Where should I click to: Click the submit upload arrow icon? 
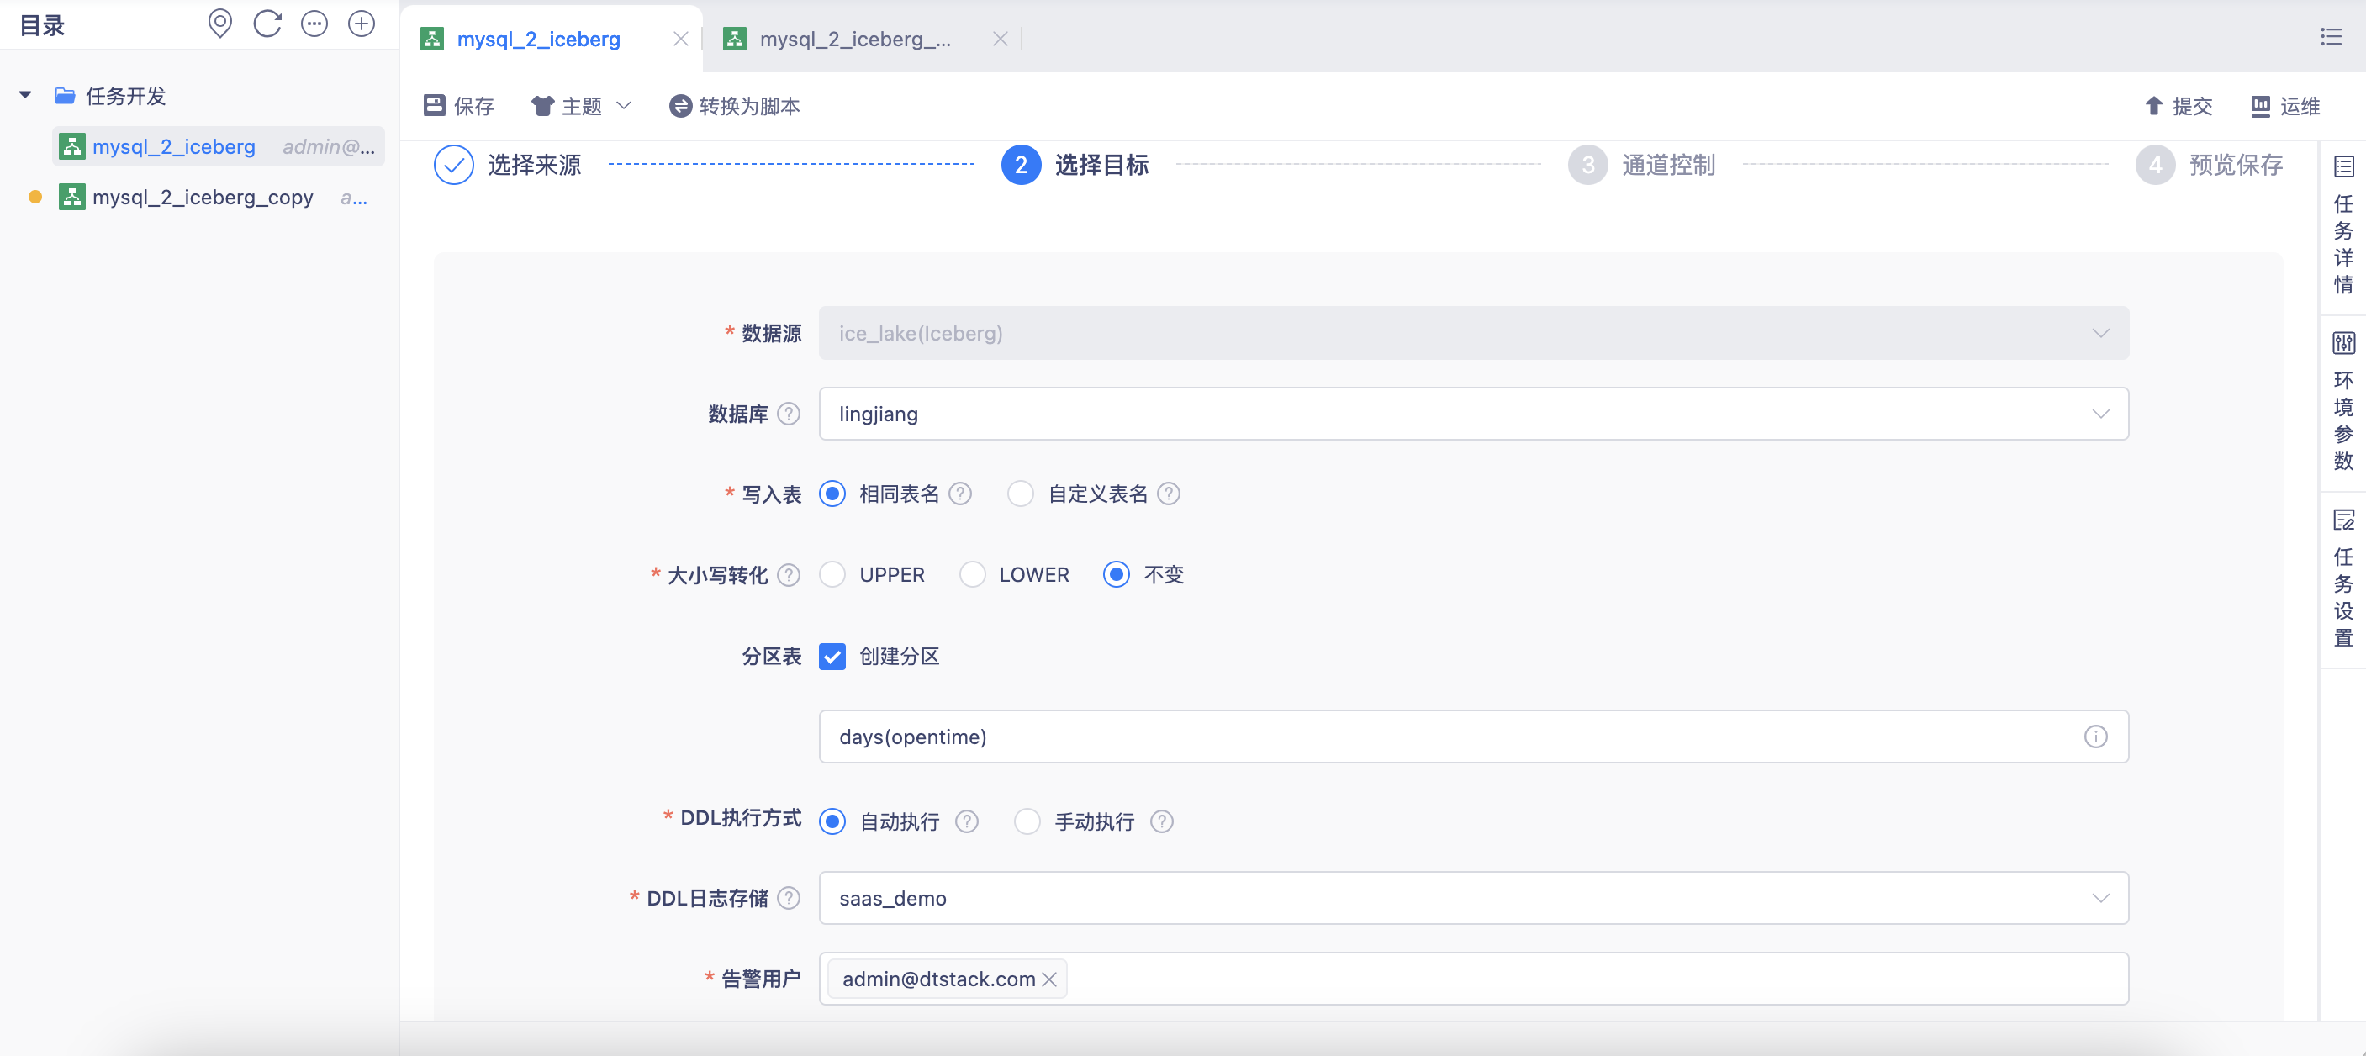[x=2154, y=106]
